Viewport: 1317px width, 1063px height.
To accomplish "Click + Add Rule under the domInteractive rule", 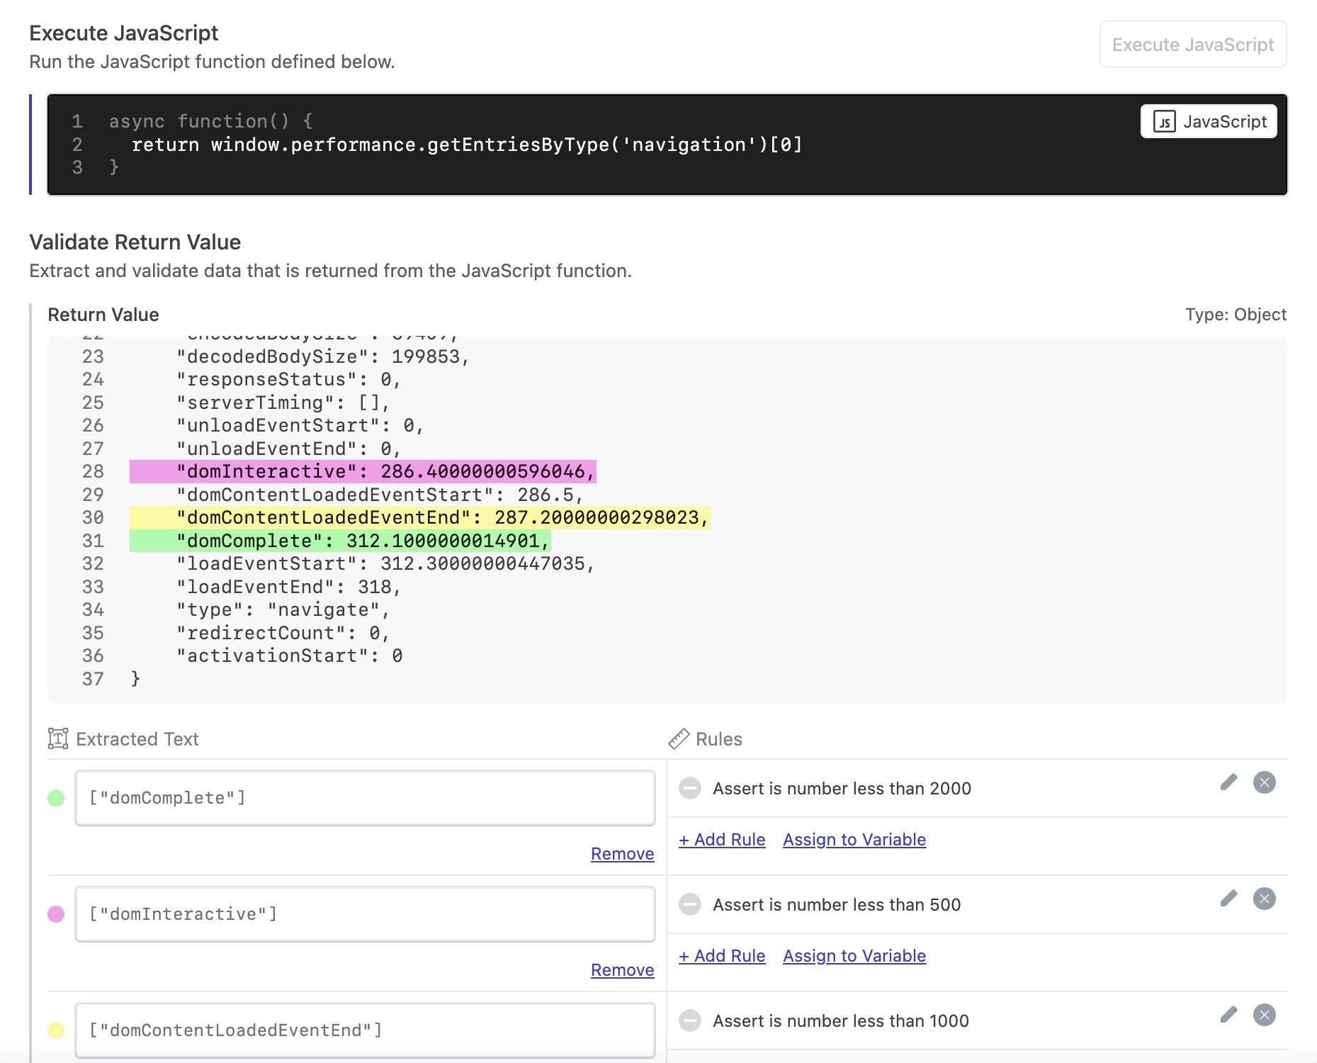I will tap(721, 955).
